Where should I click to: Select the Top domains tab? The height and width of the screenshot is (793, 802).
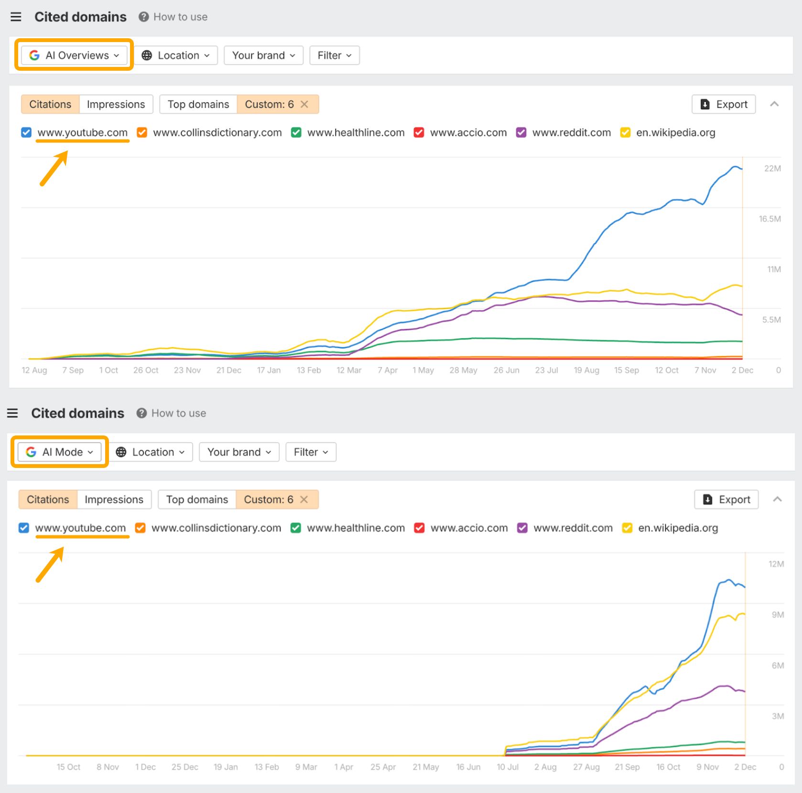[198, 104]
